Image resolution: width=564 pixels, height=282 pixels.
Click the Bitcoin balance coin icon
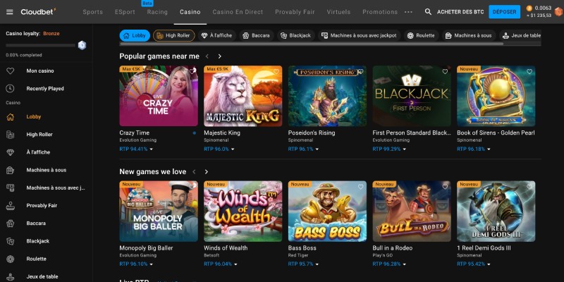click(529, 8)
